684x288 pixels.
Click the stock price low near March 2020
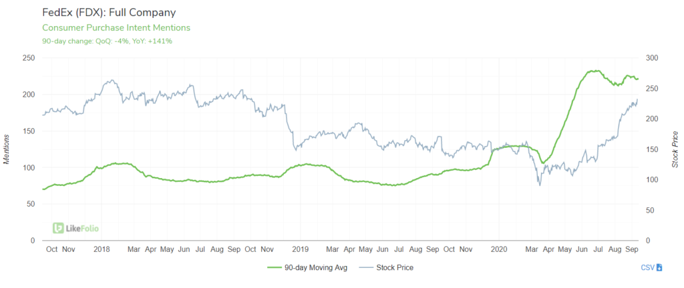click(x=540, y=185)
